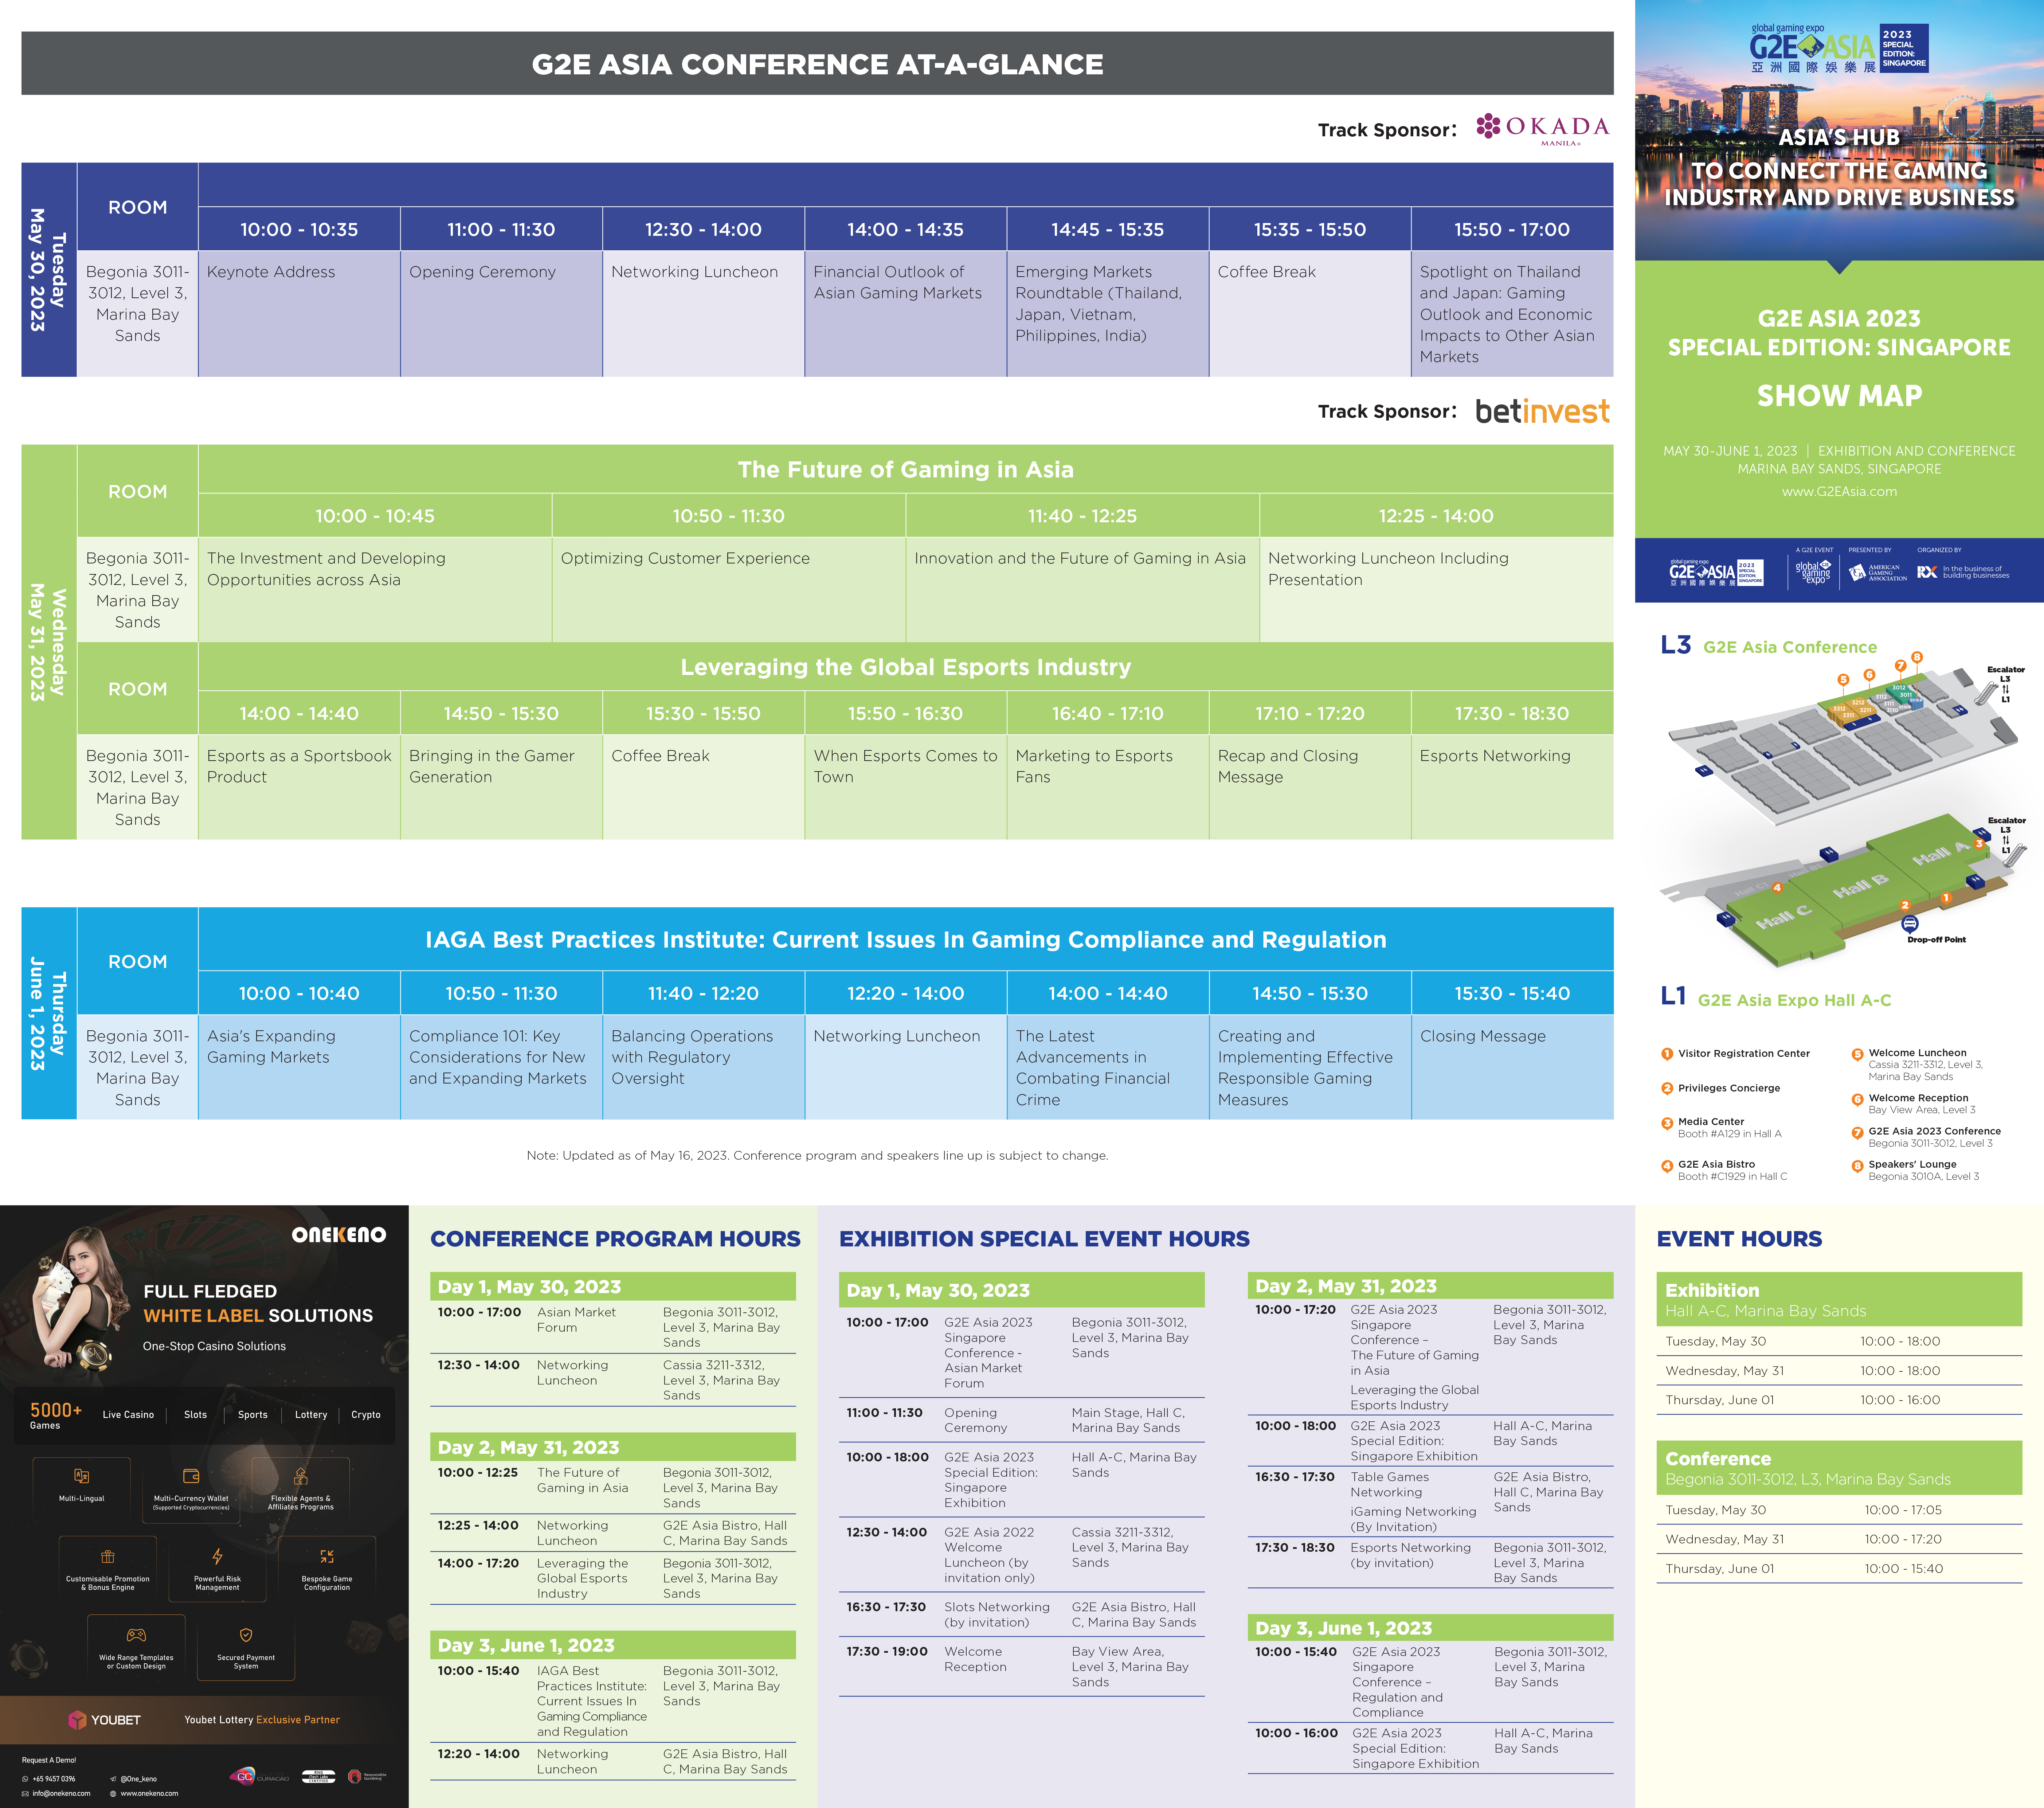Select the Live Casino category
Screen dimensions: 2044x1808
tap(128, 1415)
